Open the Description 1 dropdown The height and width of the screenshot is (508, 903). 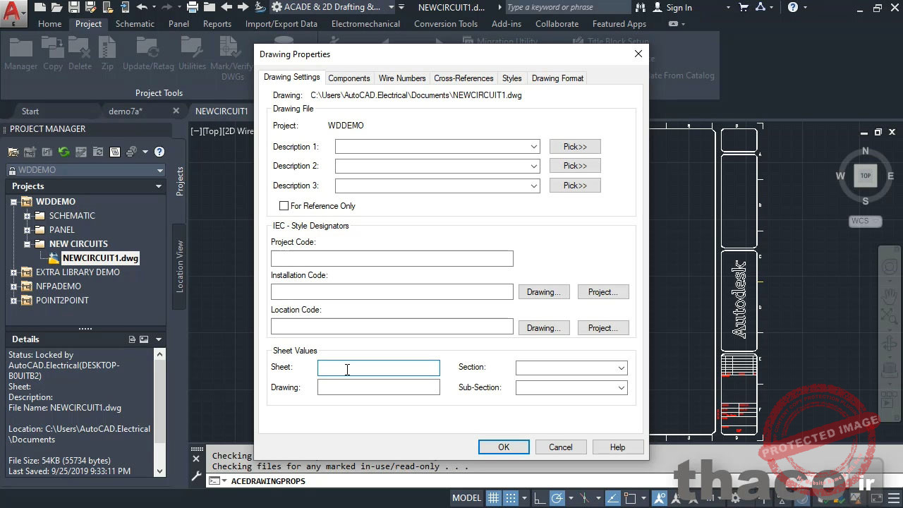click(534, 147)
